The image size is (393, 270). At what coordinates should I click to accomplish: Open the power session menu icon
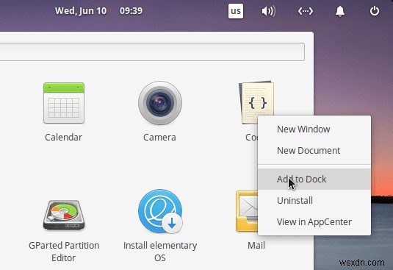click(x=375, y=11)
